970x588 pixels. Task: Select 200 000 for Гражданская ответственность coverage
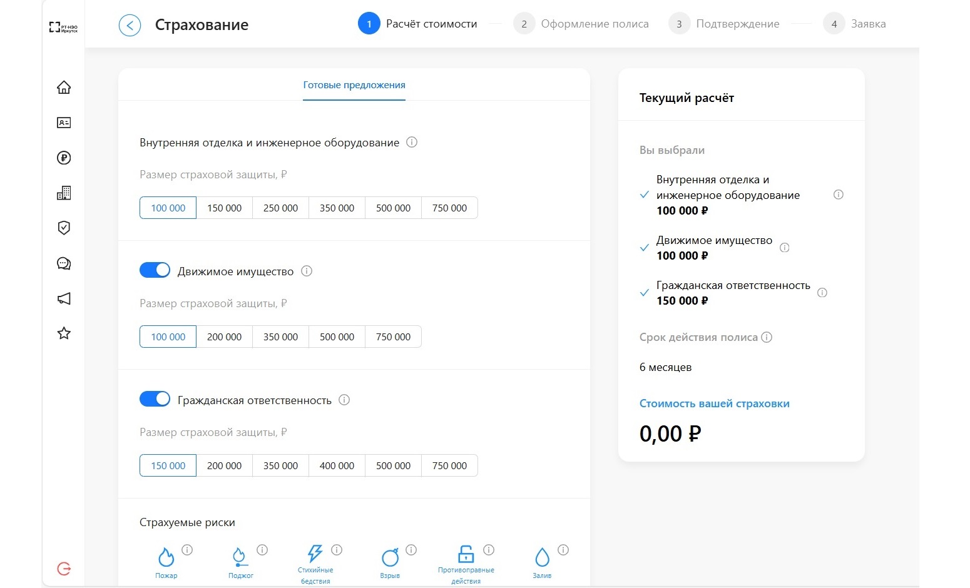click(x=225, y=465)
